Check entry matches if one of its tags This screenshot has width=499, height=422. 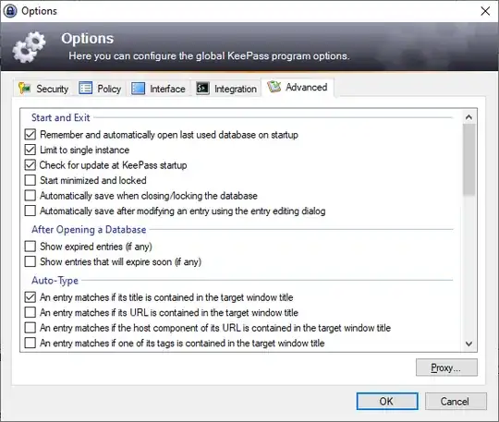coord(30,344)
